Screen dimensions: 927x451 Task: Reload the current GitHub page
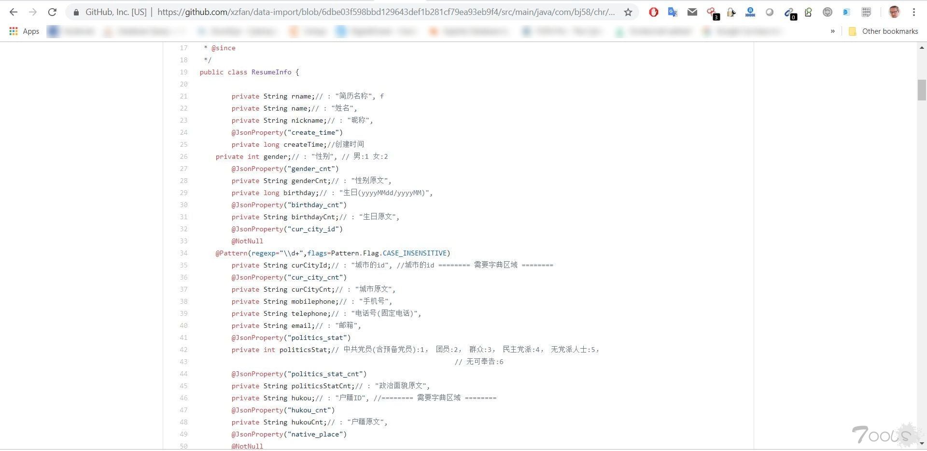(52, 12)
